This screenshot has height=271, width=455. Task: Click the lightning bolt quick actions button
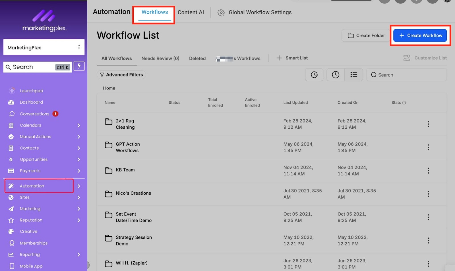(79, 66)
